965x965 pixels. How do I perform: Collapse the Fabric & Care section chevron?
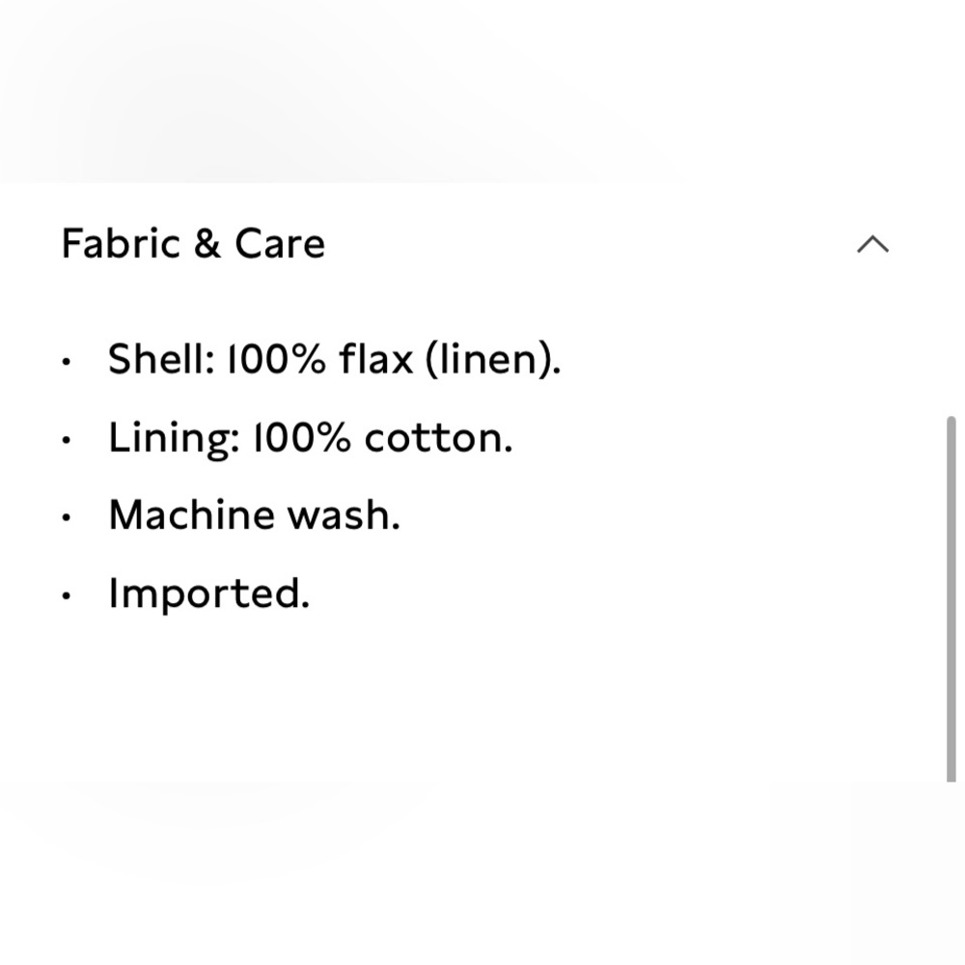click(872, 244)
